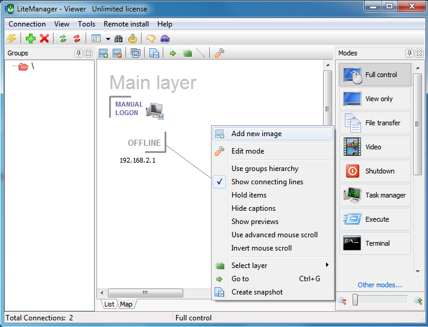Open the View menu

(x=61, y=24)
